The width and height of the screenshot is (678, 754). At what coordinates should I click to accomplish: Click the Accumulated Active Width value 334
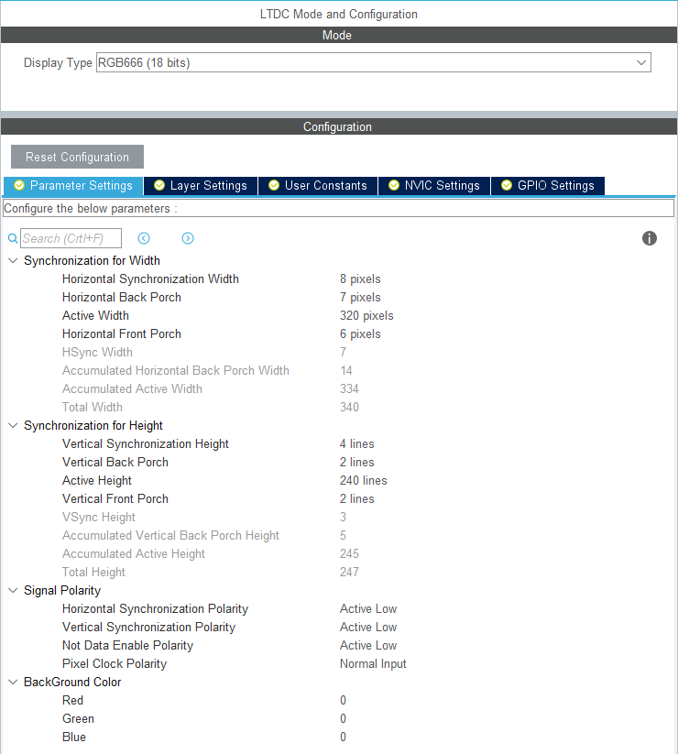(349, 388)
